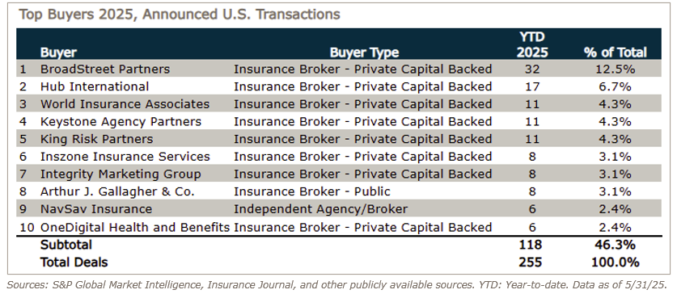The width and height of the screenshot is (677, 294).
Task: Select the Subtotal row label
Action: (66, 245)
